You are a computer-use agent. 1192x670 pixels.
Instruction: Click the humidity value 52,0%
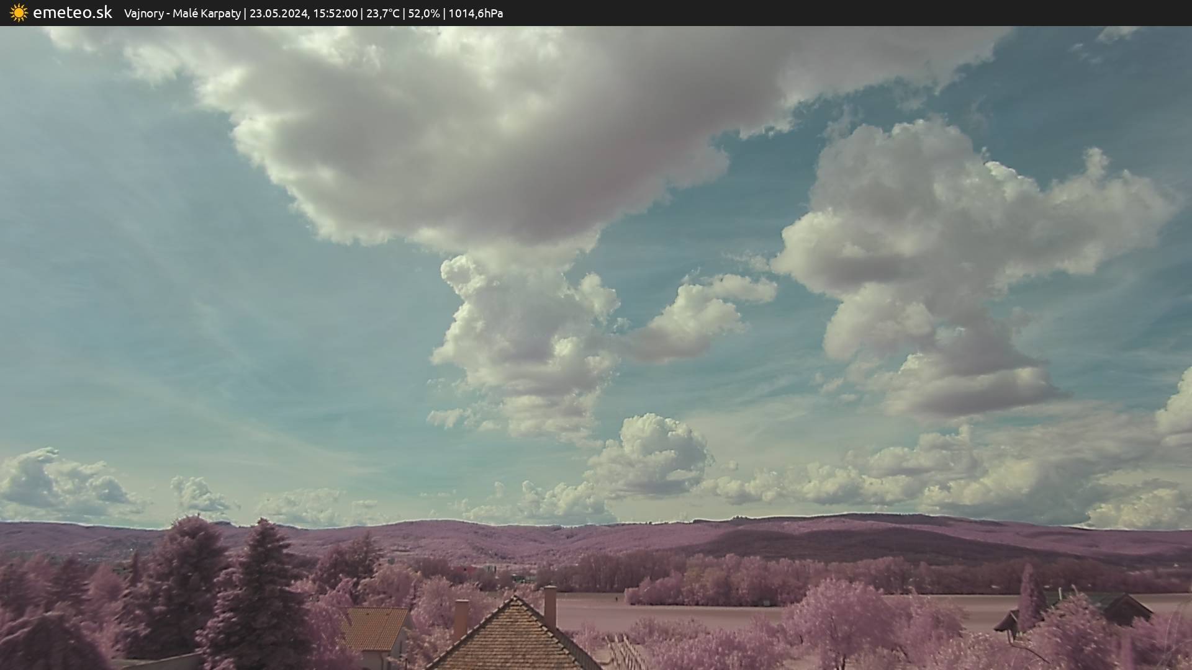tap(423, 13)
